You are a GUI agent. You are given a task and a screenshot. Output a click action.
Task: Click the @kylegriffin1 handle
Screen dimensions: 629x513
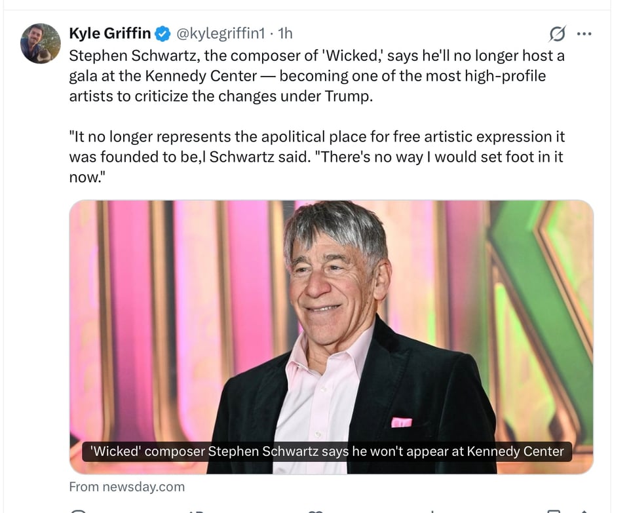(216, 33)
